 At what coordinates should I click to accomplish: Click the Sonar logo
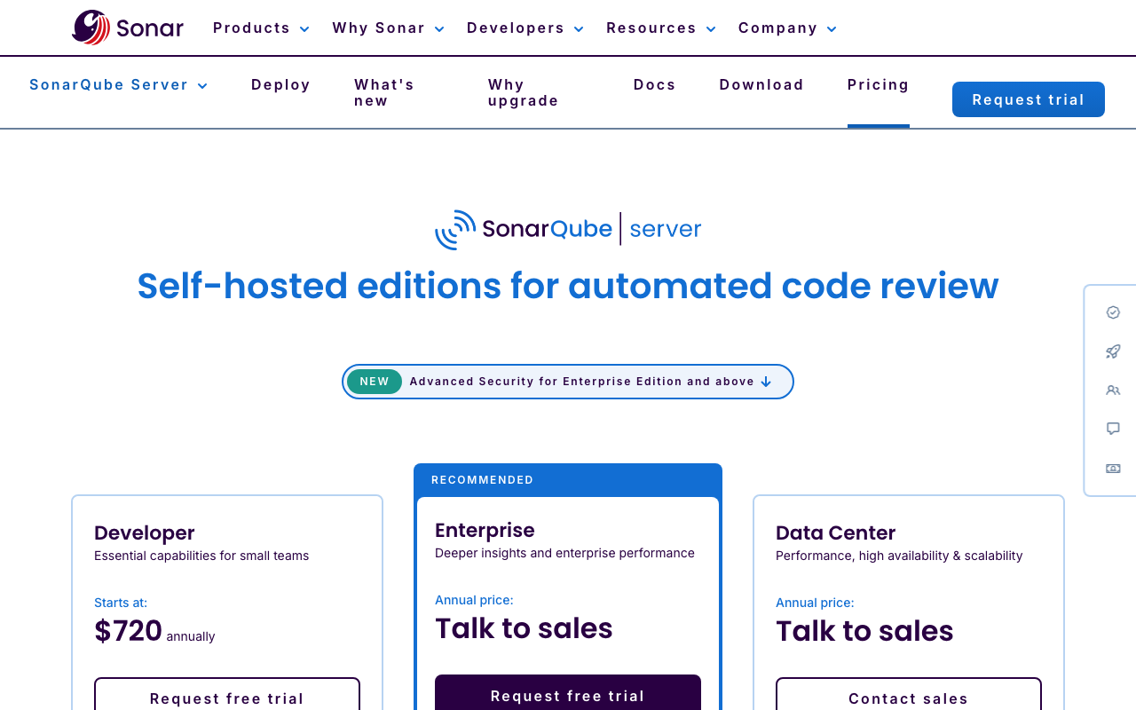(128, 28)
